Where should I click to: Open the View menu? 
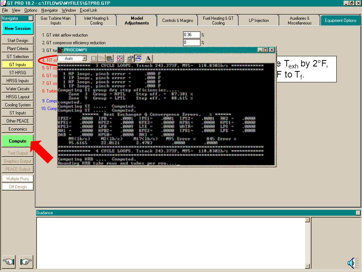pyautogui.click(x=16, y=10)
